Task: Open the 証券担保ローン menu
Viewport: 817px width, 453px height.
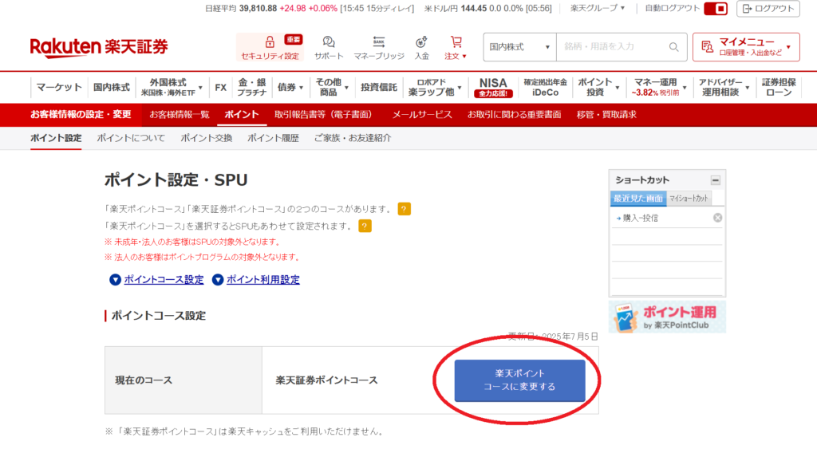Action: click(x=779, y=87)
